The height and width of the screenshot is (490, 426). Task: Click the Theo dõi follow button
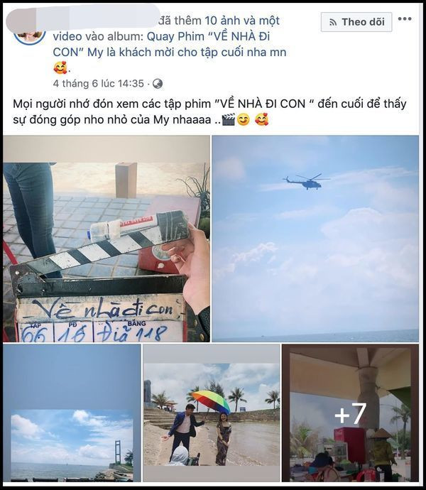356,22
